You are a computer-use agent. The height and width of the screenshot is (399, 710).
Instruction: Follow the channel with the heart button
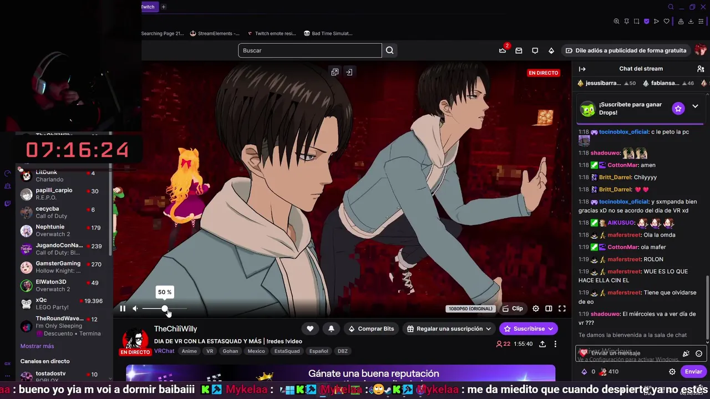point(310,329)
